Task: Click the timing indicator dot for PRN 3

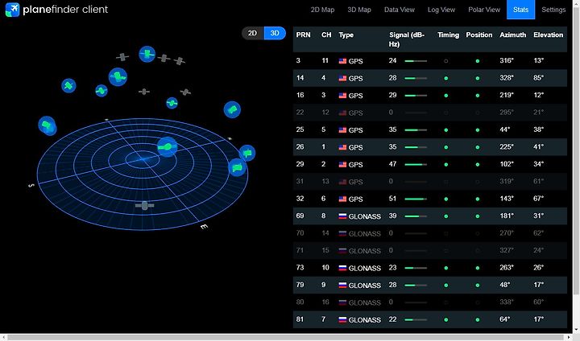Action: pos(446,61)
